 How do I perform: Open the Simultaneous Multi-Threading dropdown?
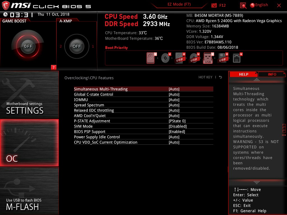(x=174, y=89)
